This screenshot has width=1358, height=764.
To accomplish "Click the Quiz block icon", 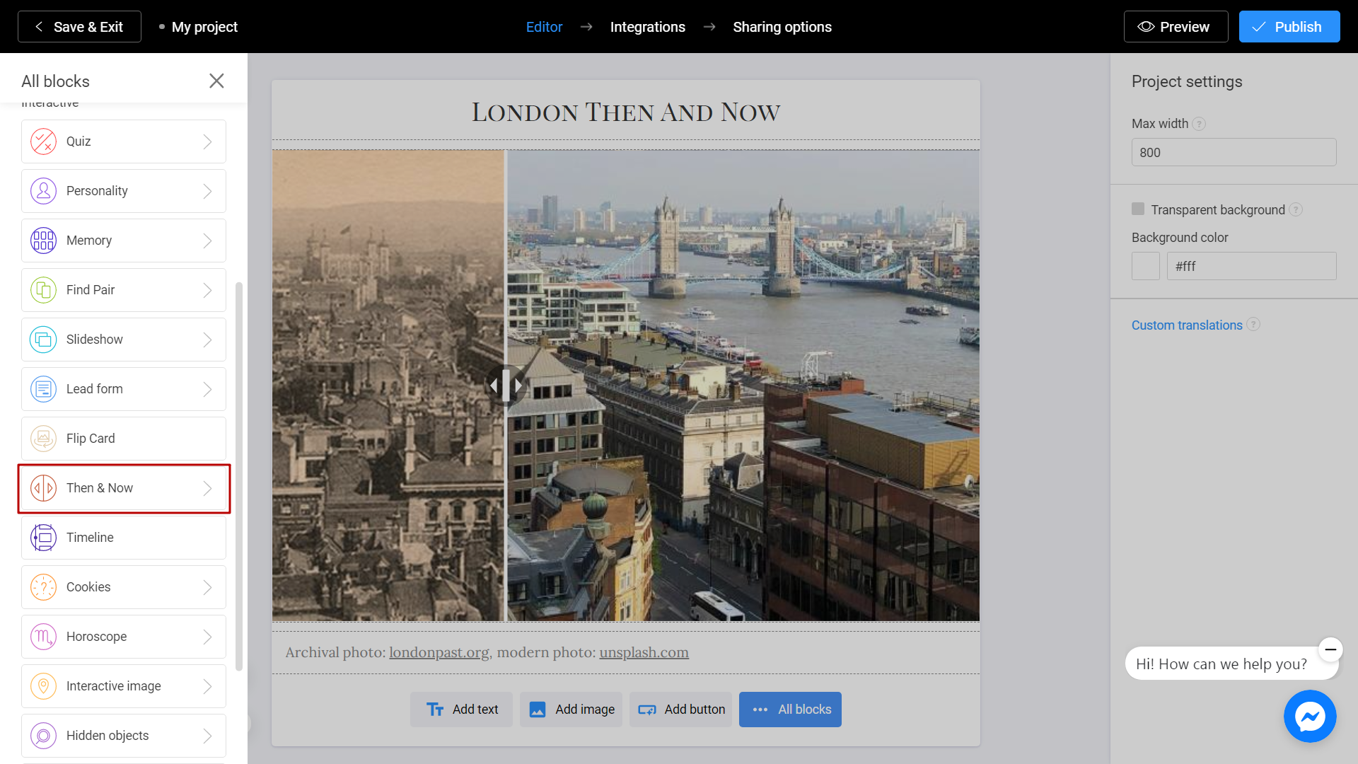I will coord(43,141).
